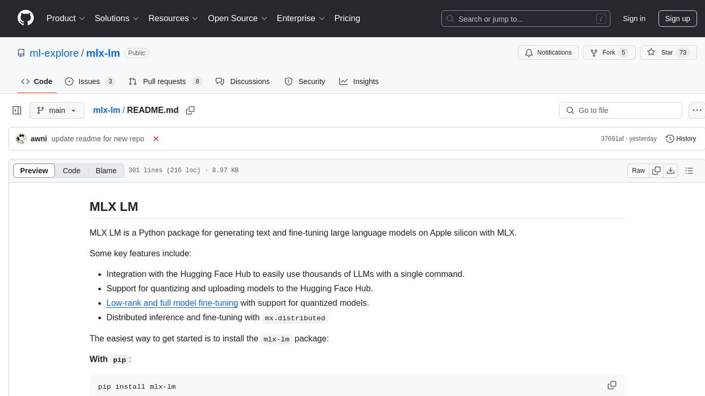The image size is (705, 396).
Task: Click the MLX LM heading
Action: click(x=114, y=206)
